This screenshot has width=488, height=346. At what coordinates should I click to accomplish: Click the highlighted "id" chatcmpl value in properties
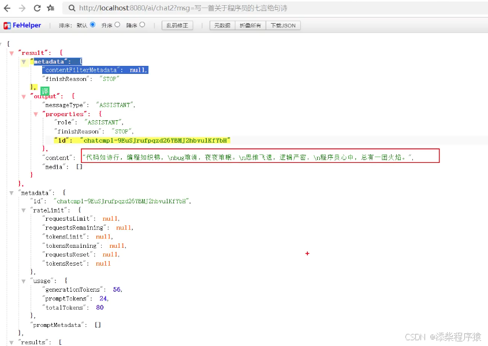click(155, 140)
